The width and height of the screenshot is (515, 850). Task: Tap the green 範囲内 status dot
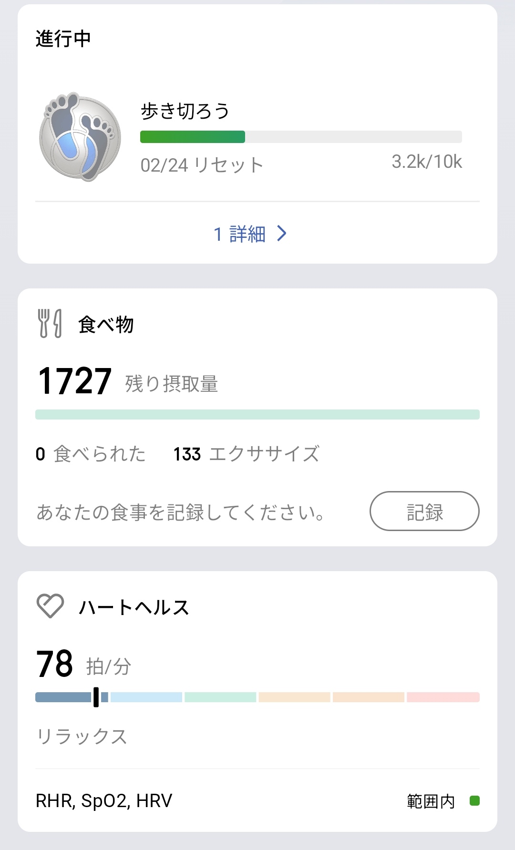coord(474,800)
